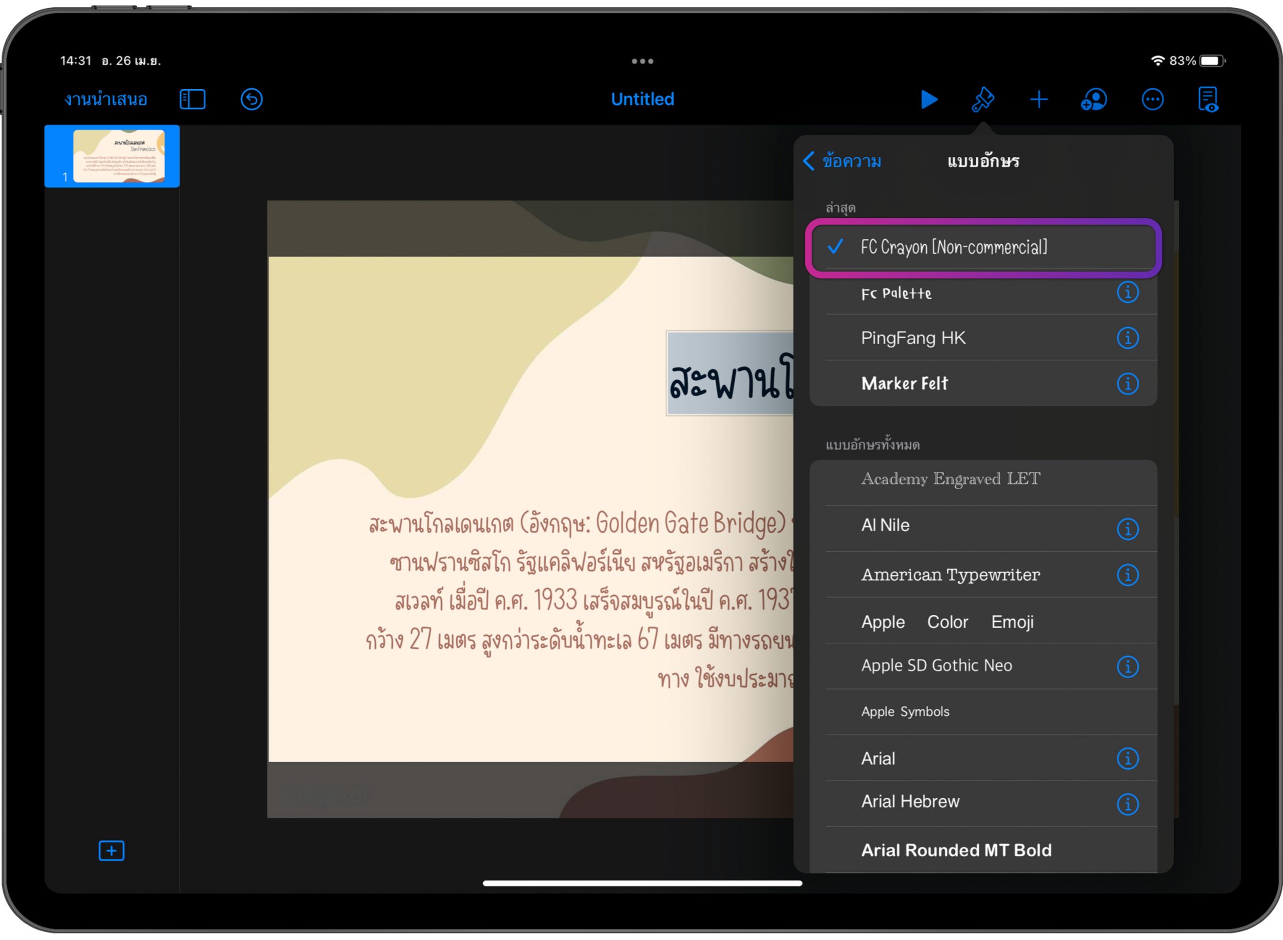Go back to the ข้อความ text panel

click(842, 162)
